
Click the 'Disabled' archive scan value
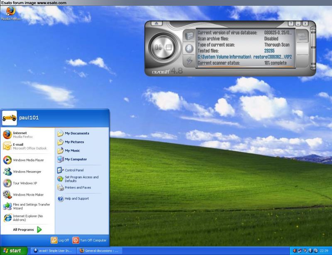coord(271,39)
